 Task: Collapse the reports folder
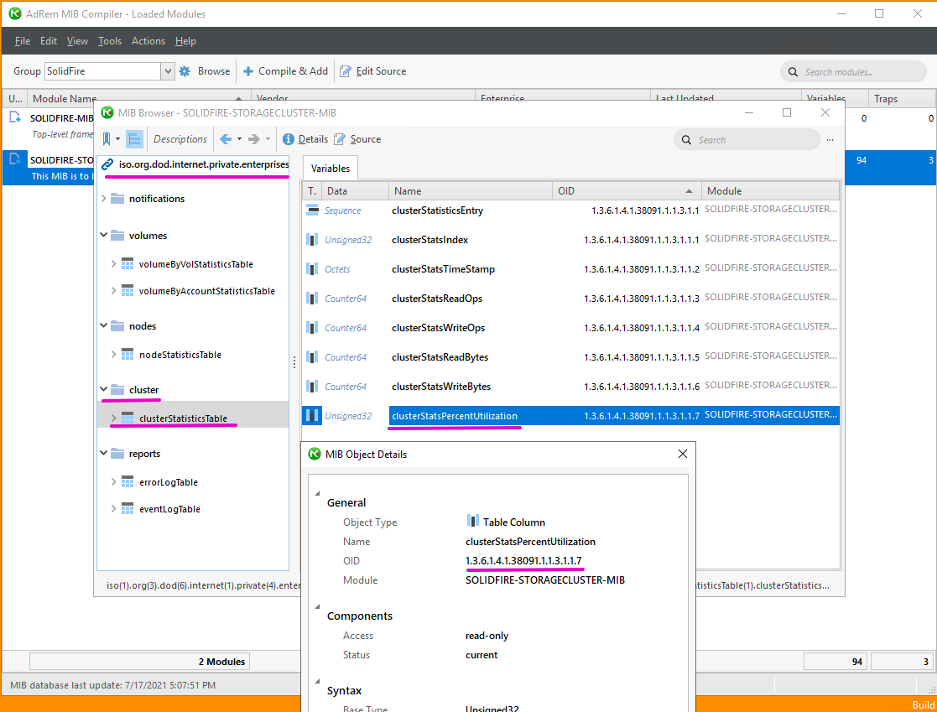coord(104,453)
